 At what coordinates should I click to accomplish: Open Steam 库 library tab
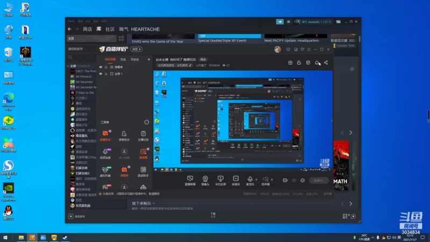pyautogui.click(x=99, y=29)
